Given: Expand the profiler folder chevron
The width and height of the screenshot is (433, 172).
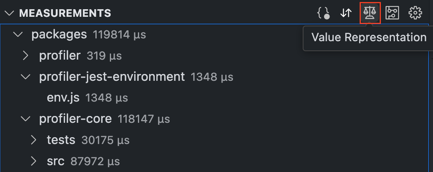Looking at the screenshot, I should point(26,56).
